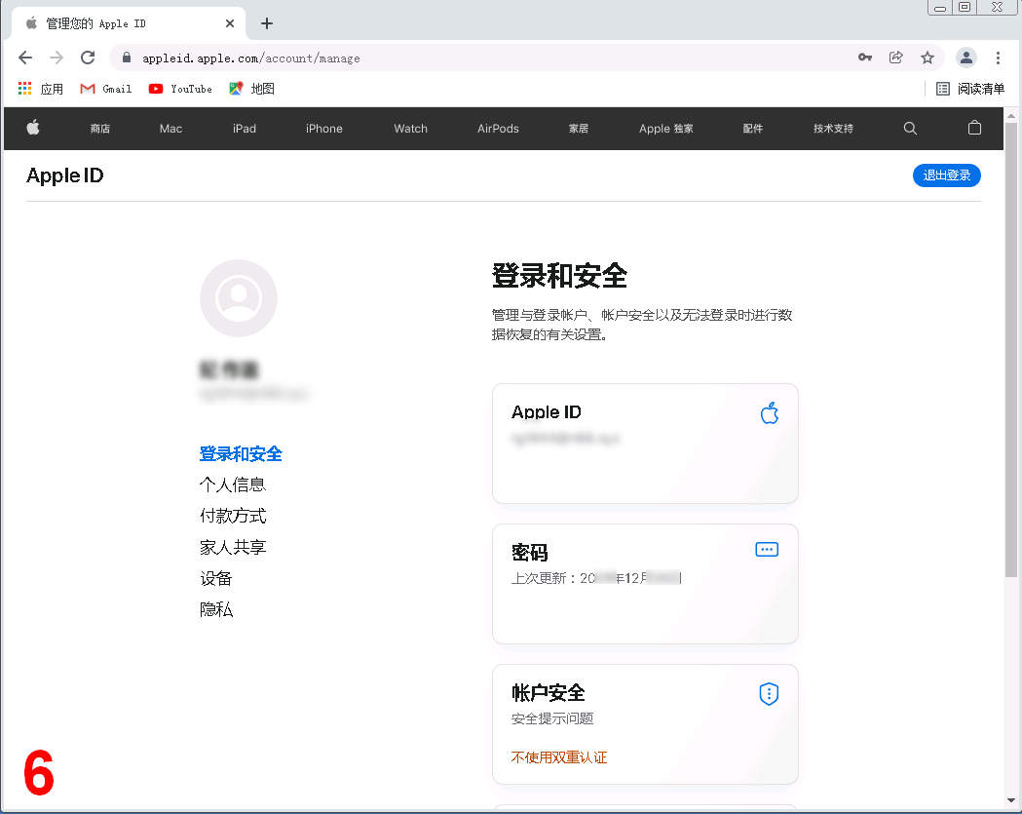Screen dimensions: 1022x814
Task: Open iPhone in the top navigation
Action: tap(323, 129)
